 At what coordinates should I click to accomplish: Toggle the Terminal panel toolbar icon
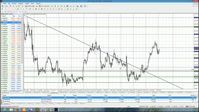click(x=19, y=6)
